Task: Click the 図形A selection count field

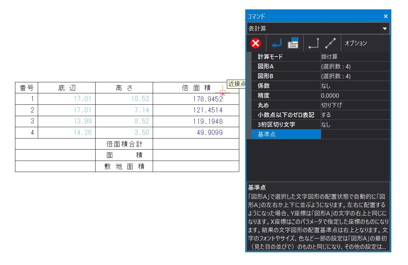Action: point(355,66)
